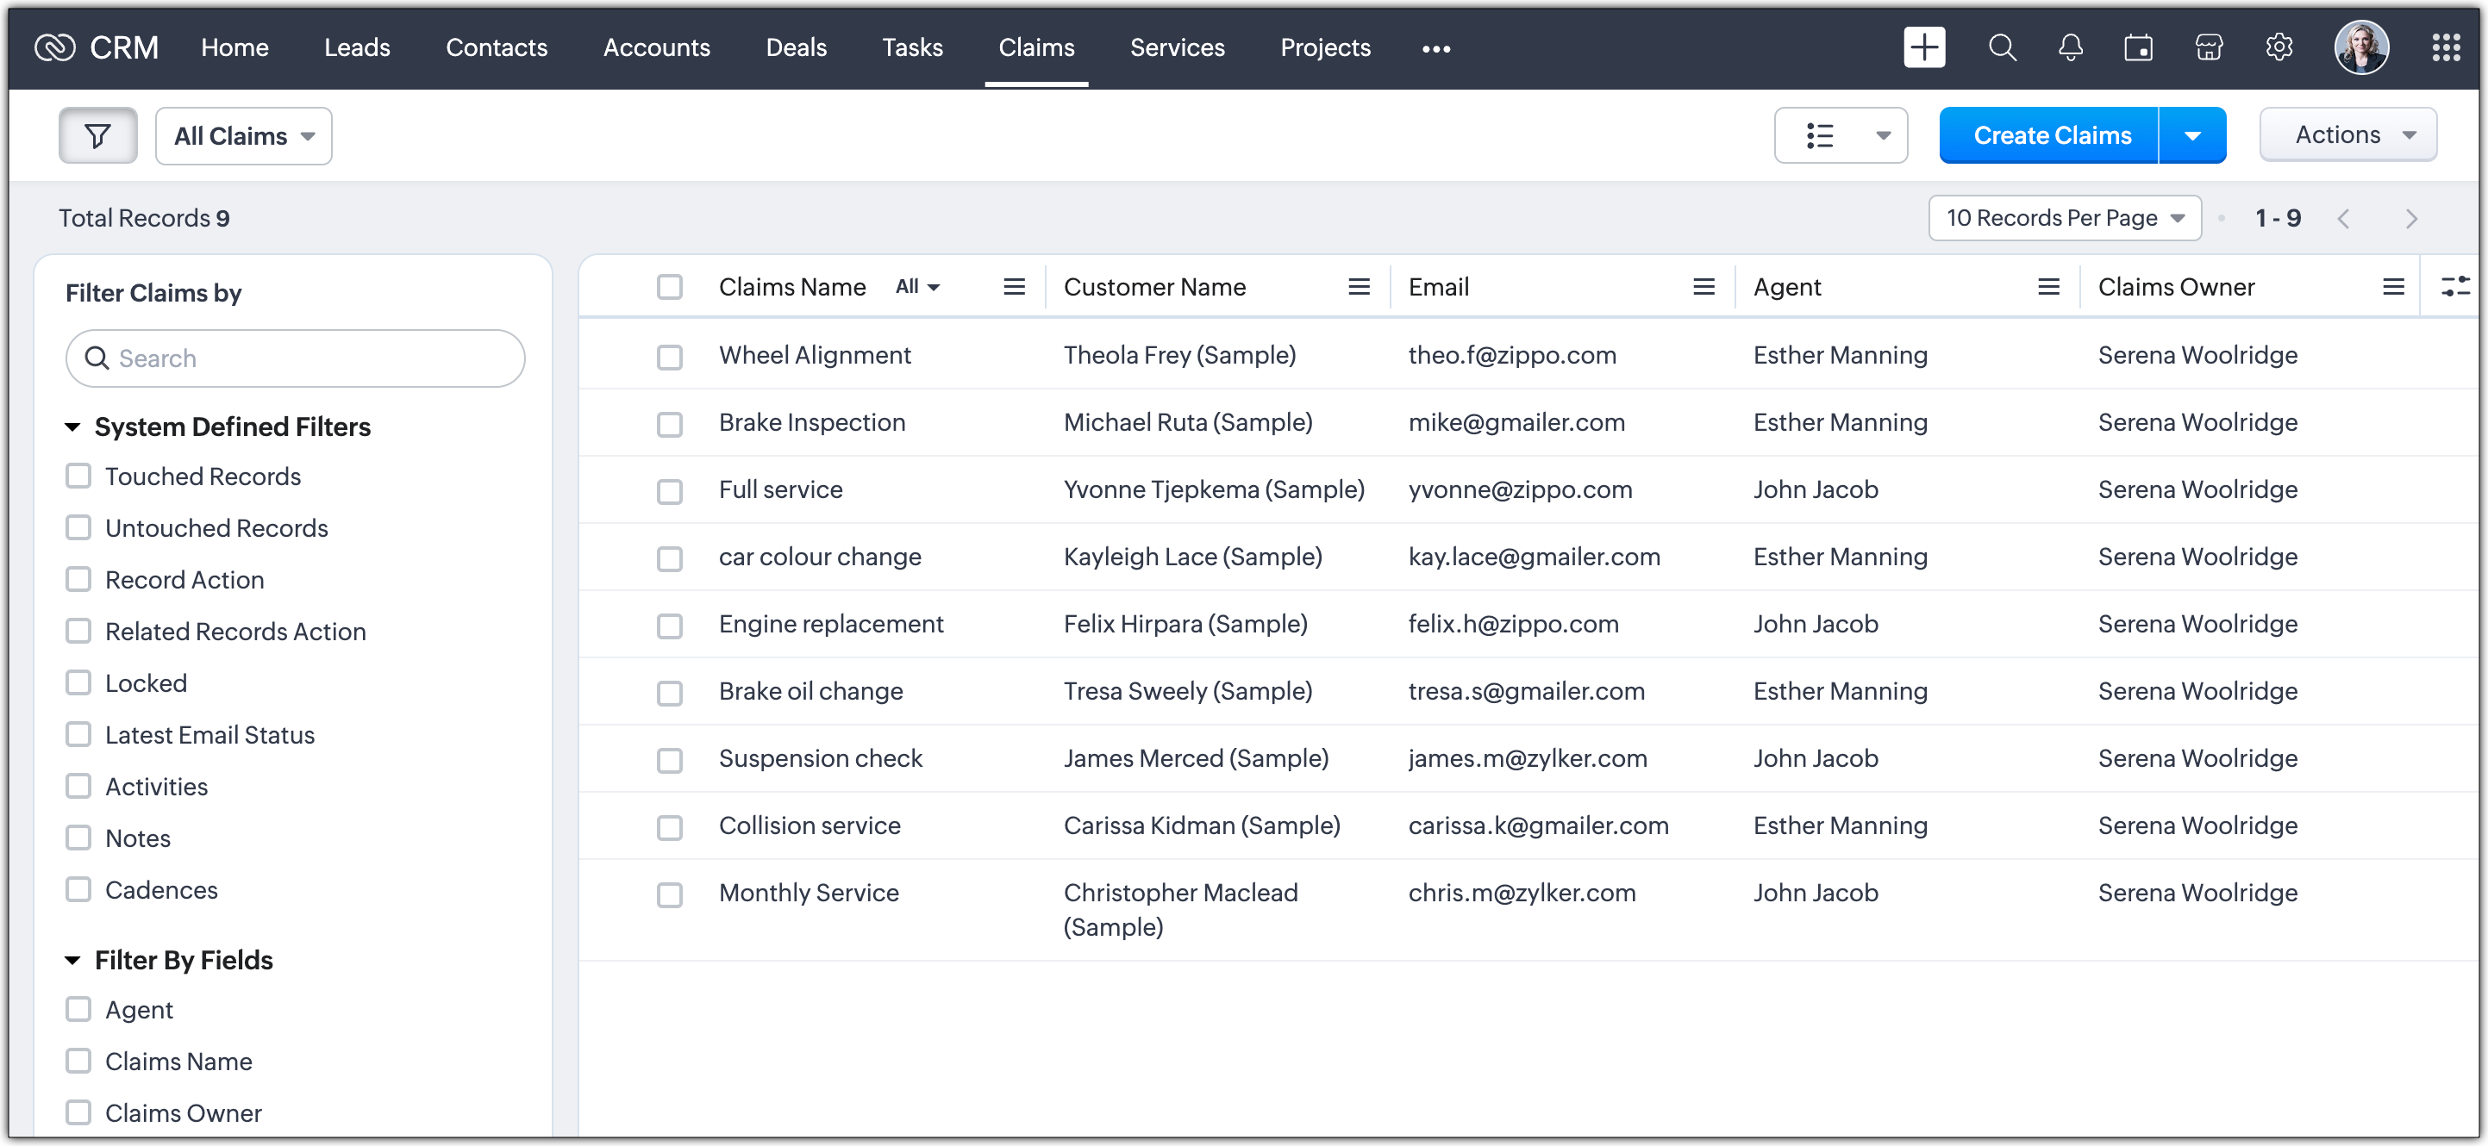Screen dimensions: 2488x1146
Task: Click the filter funnel icon button
Action: click(x=97, y=135)
